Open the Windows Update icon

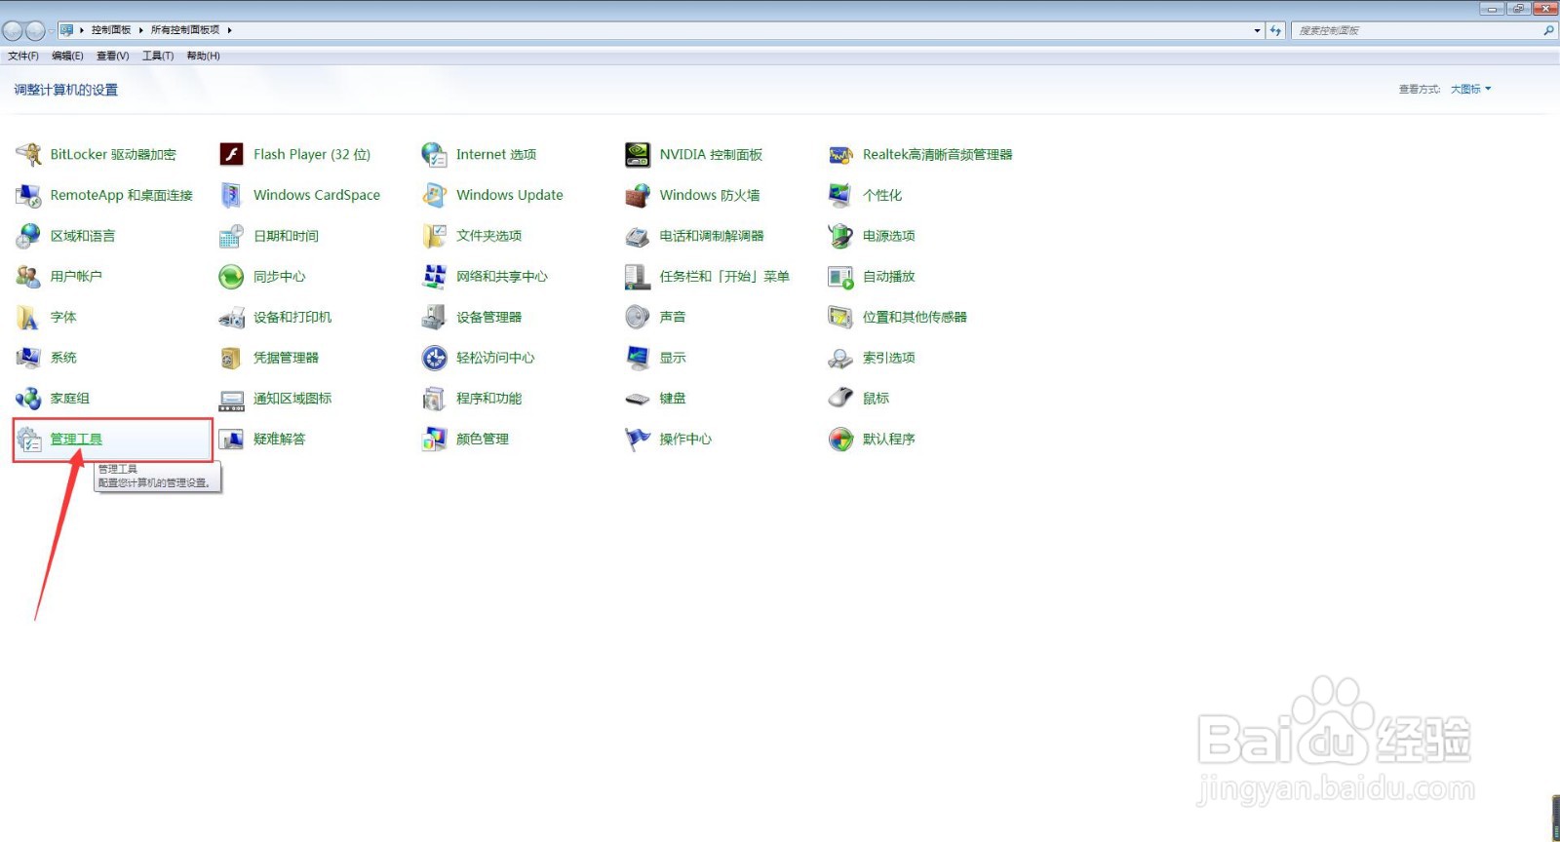[x=434, y=195]
